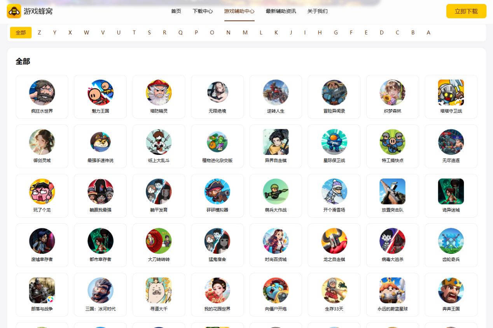
Task: Open the 放置突击队 gun thumbnail
Action: coord(392,191)
